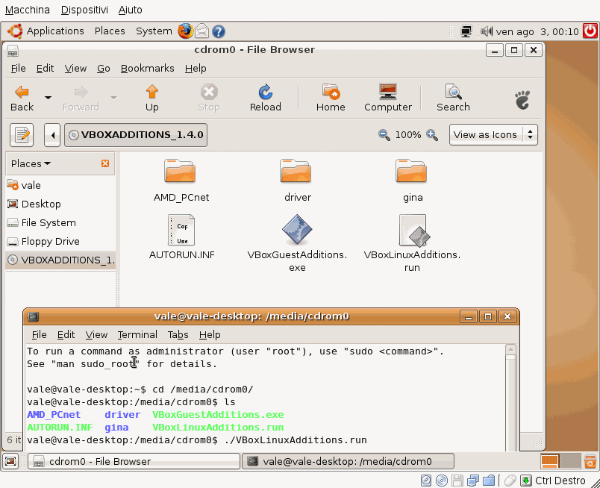
Task: Open the Tabs menu in the terminal
Action: (x=178, y=334)
